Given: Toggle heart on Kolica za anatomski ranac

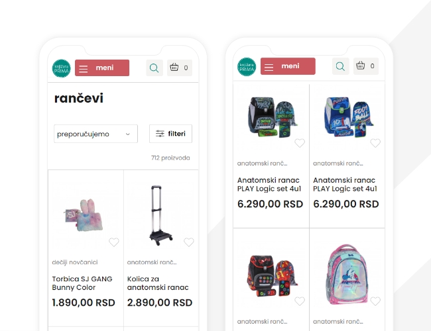Looking at the screenshot, I should 189,242.
